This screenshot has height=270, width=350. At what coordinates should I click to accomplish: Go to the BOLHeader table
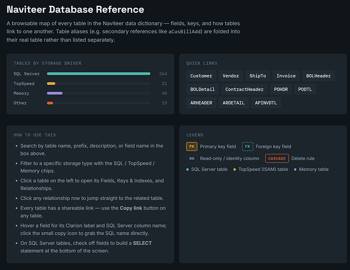coord(318,76)
